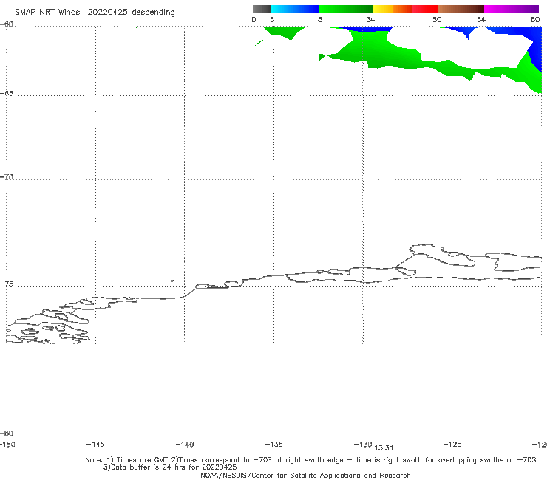This screenshot has height=480, width=547.
Task: Click the longitude label -145
Action: (x=95, y=444)
